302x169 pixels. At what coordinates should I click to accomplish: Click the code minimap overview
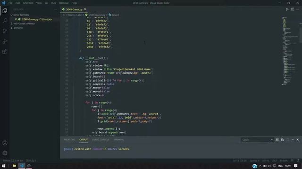point(290,51)
